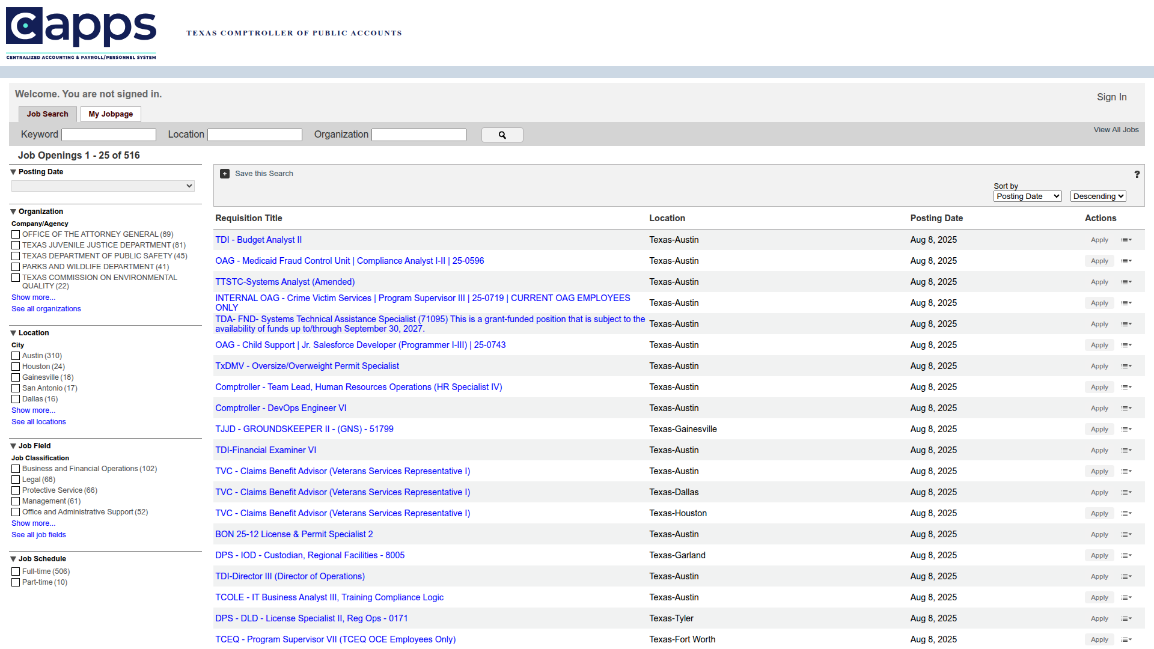Open actions menu icon for TxDMV Oversize/Overweight row
The image size is (1154, 649).
(1126, 367)
